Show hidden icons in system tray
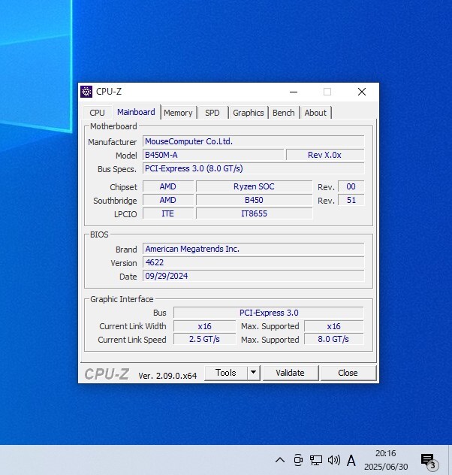452x475 pixels. click(280, 460)
